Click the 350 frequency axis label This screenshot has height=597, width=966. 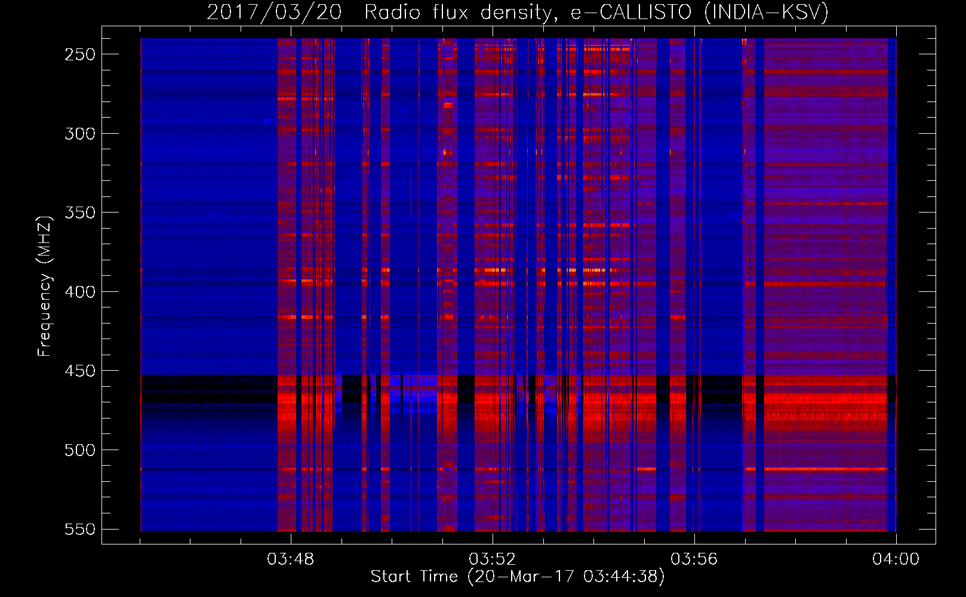tap(80, 213)
